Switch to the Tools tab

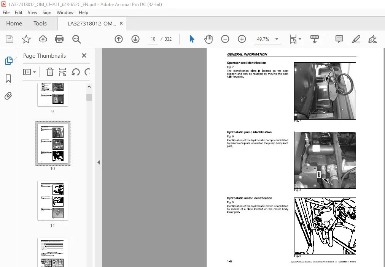(40, 24)
